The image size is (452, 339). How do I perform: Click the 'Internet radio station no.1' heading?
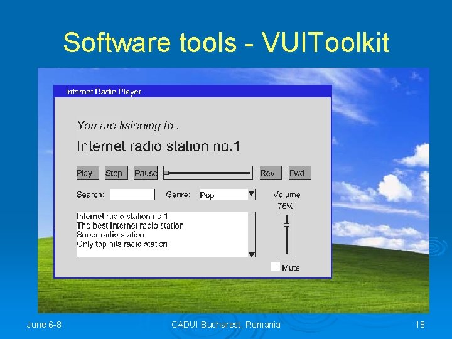click(158, 146)
